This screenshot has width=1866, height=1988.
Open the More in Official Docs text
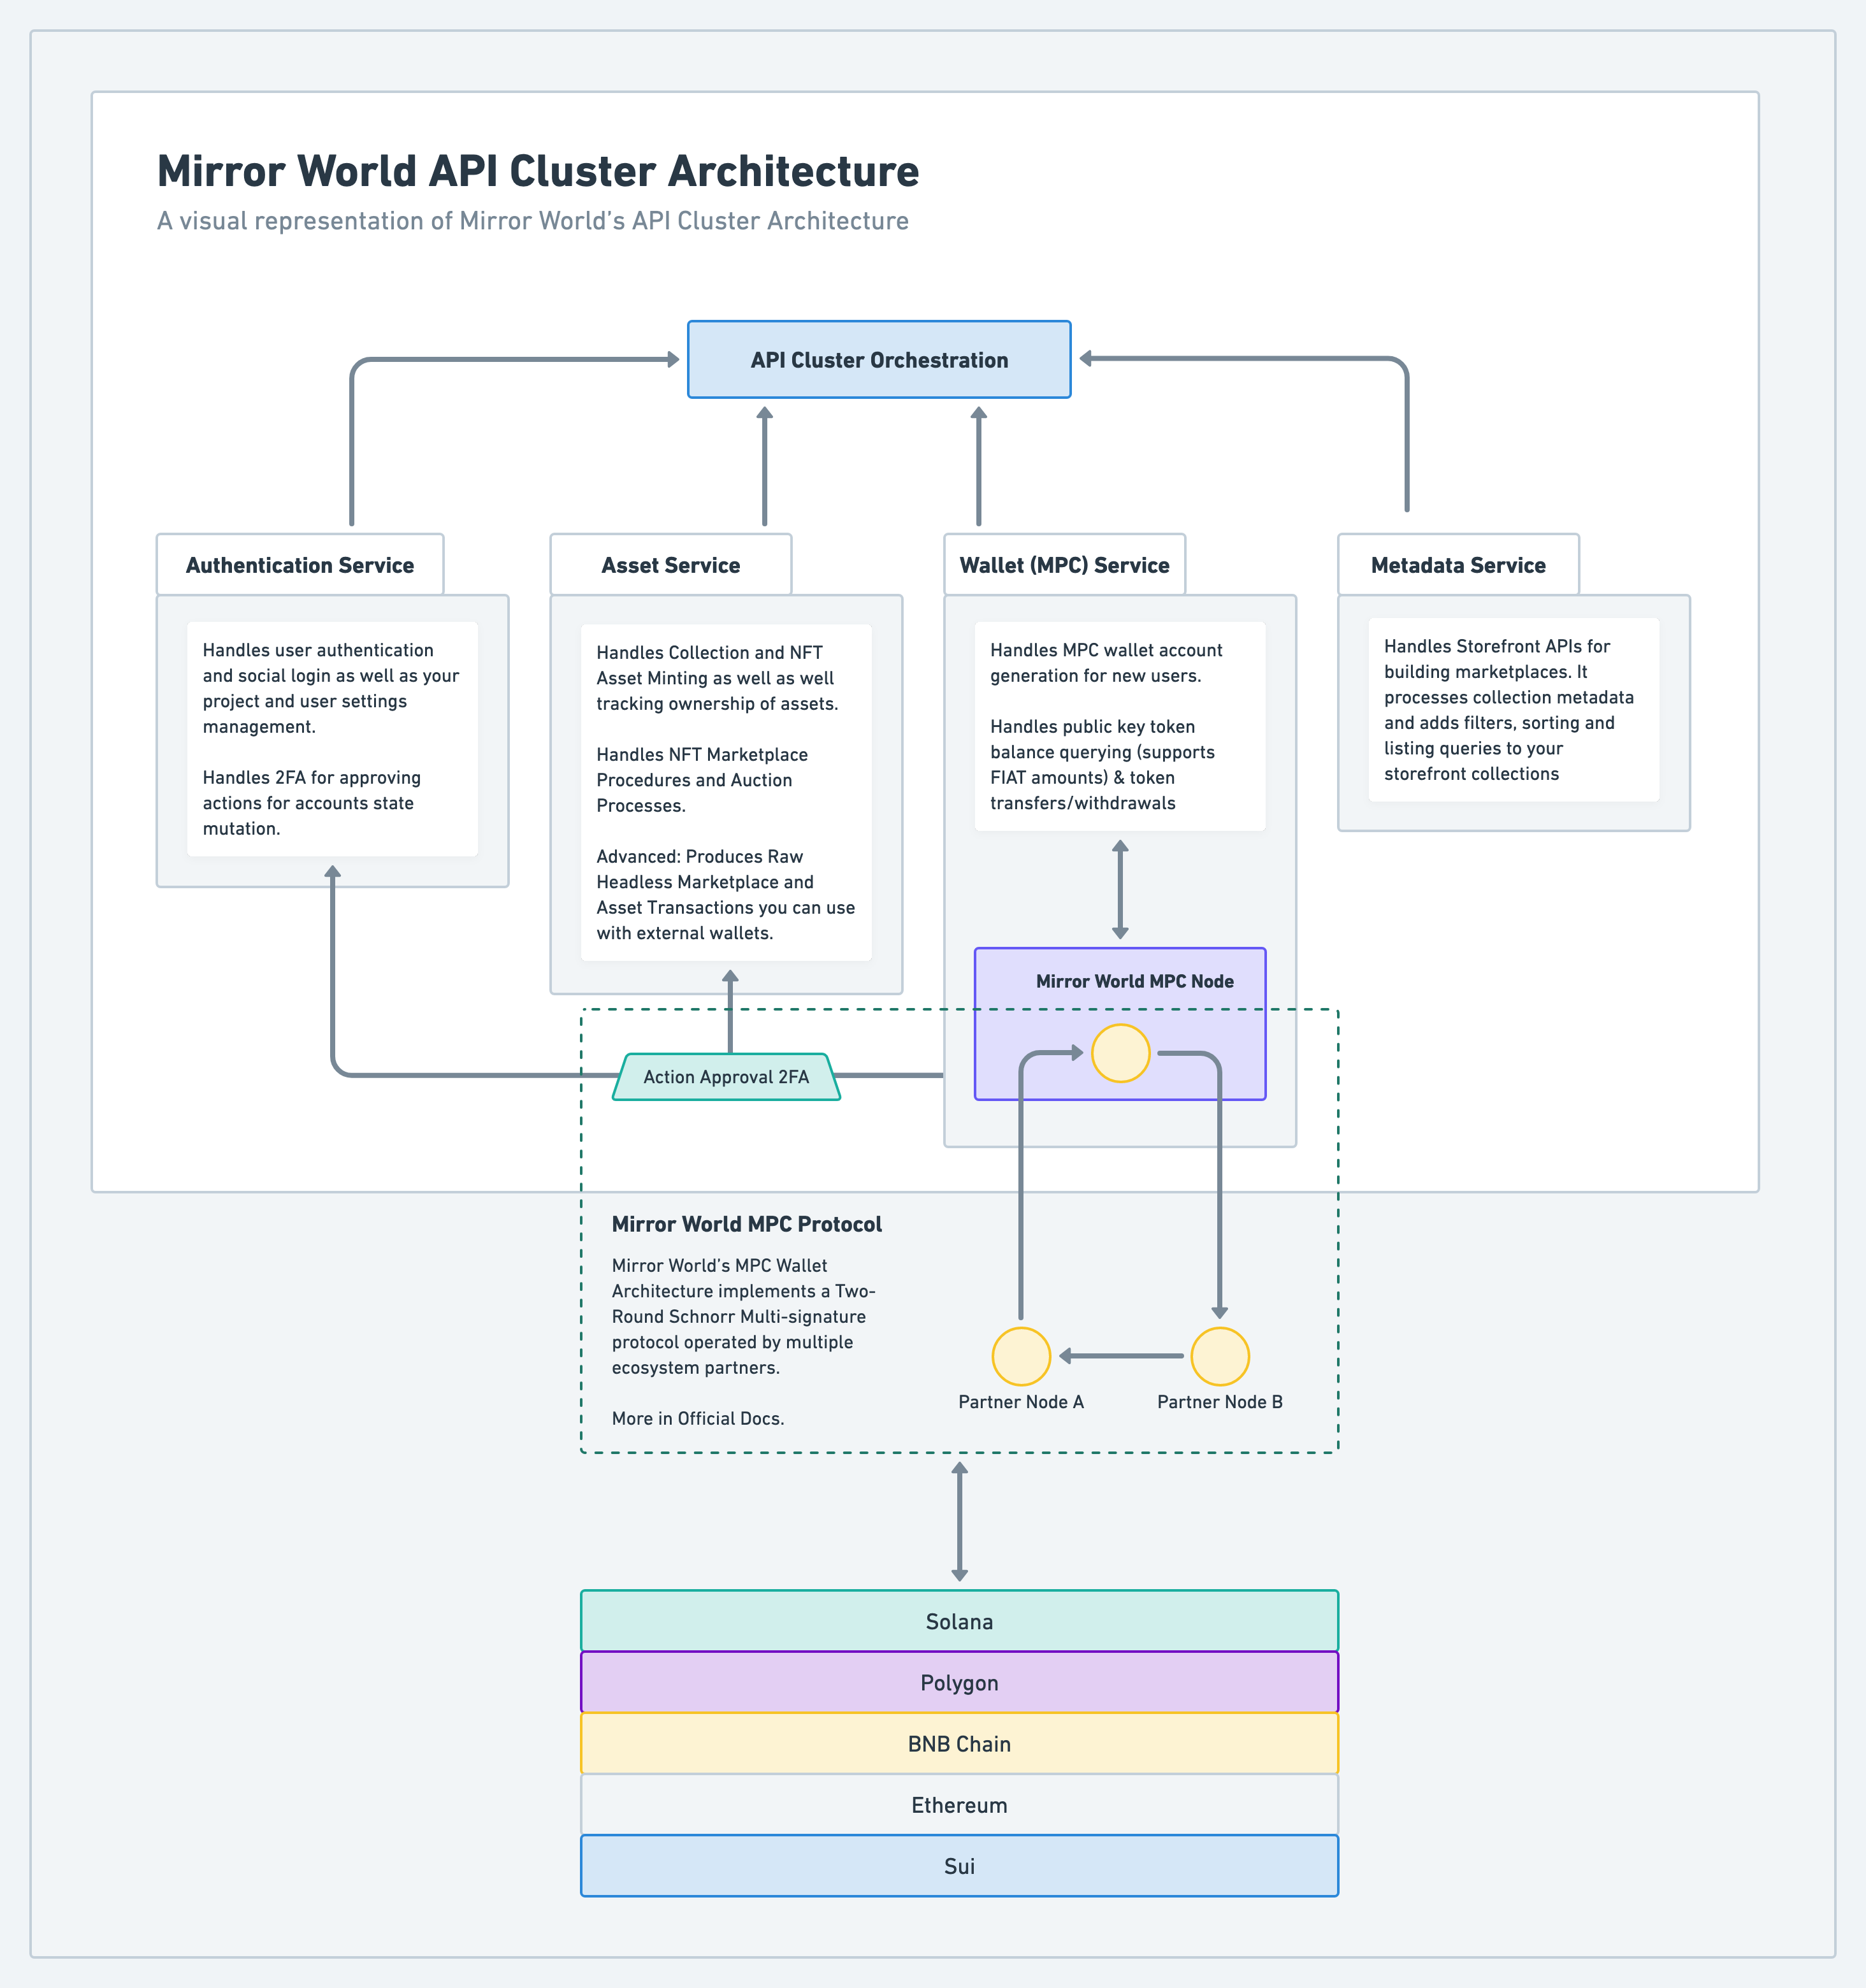(698, 1418)
